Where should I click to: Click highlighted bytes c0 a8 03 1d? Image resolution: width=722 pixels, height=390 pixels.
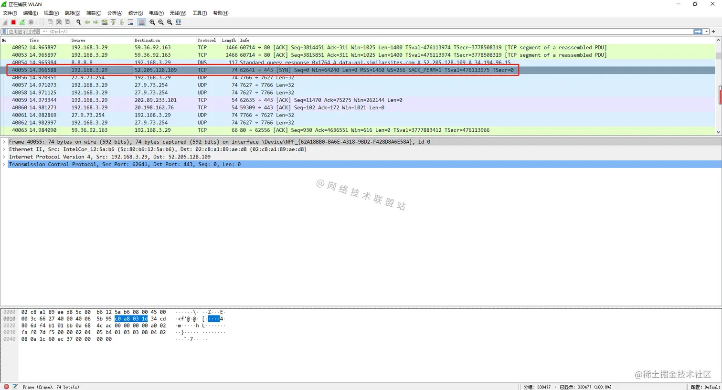click(x=131, y=319)
